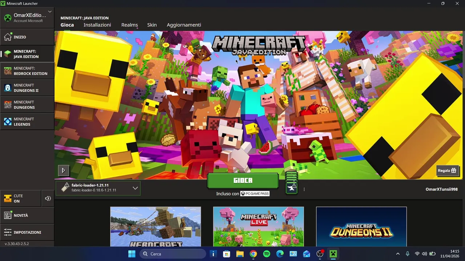Screen dimensions: 465x261
Task: Switch to the Realms tab
Action: [130, 25]
